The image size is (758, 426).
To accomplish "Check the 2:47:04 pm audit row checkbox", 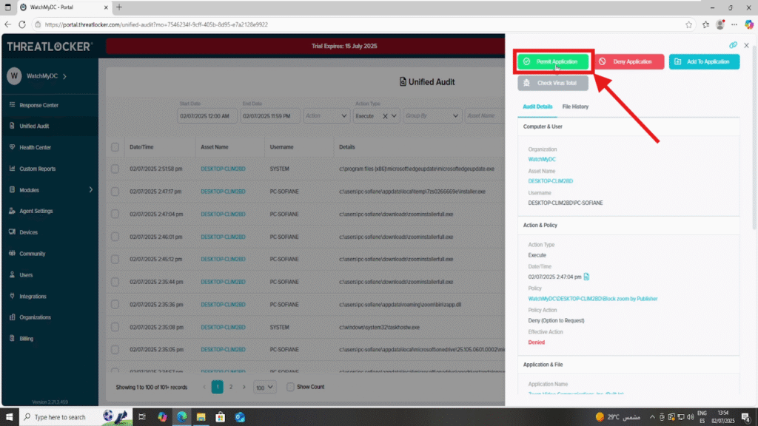I will pos(115,214).
